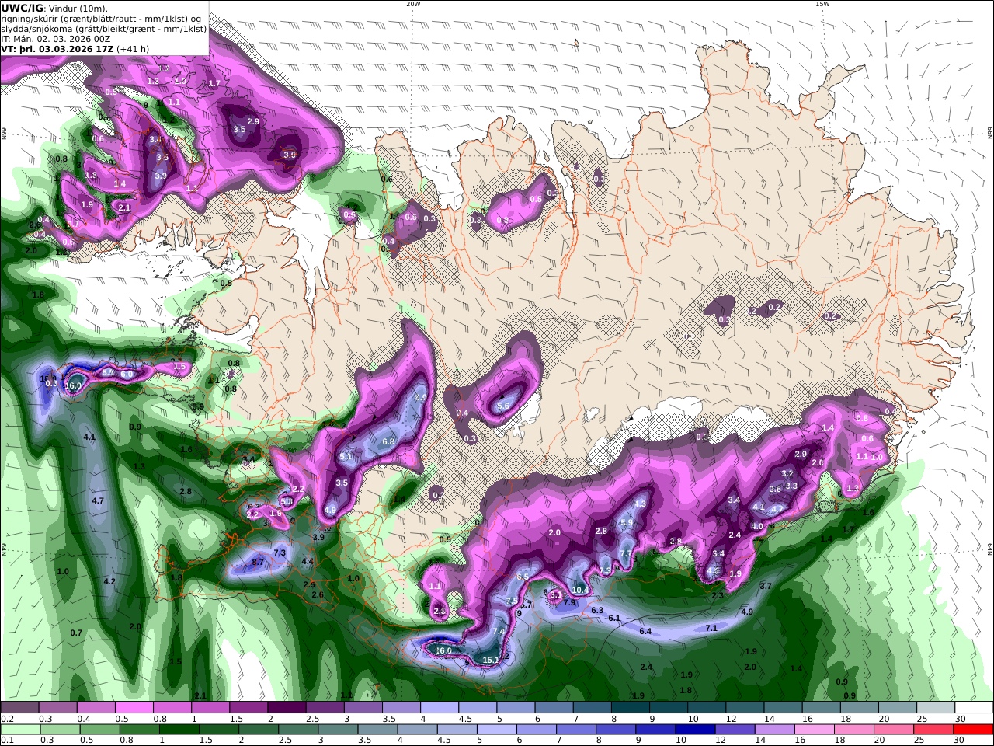Viewport: 994px width, 746px height.
Task: Click bright red rain swatch above 30
Action: click(x=972, y=729)
